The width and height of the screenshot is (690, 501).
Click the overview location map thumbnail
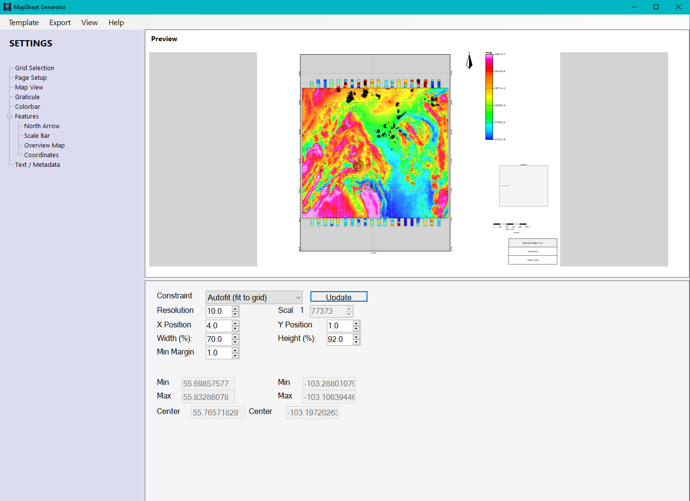(523, 186)
